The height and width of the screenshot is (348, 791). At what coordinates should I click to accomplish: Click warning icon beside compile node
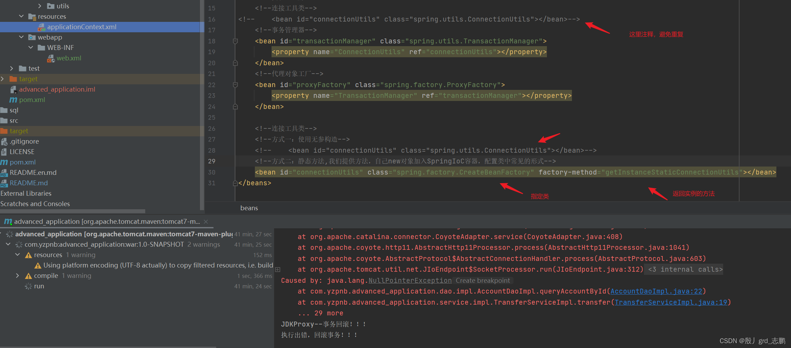pos(29,276)
